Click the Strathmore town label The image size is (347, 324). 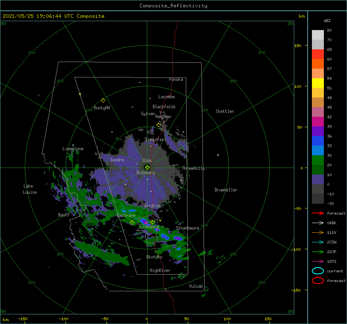[187, 228]
